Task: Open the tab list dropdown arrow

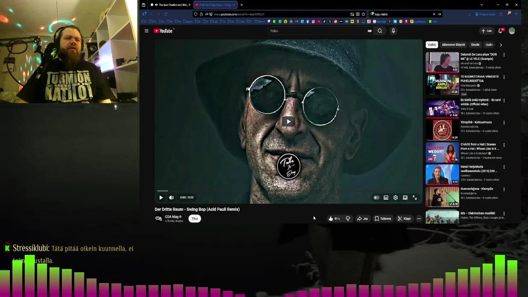Action: point(481,5)
